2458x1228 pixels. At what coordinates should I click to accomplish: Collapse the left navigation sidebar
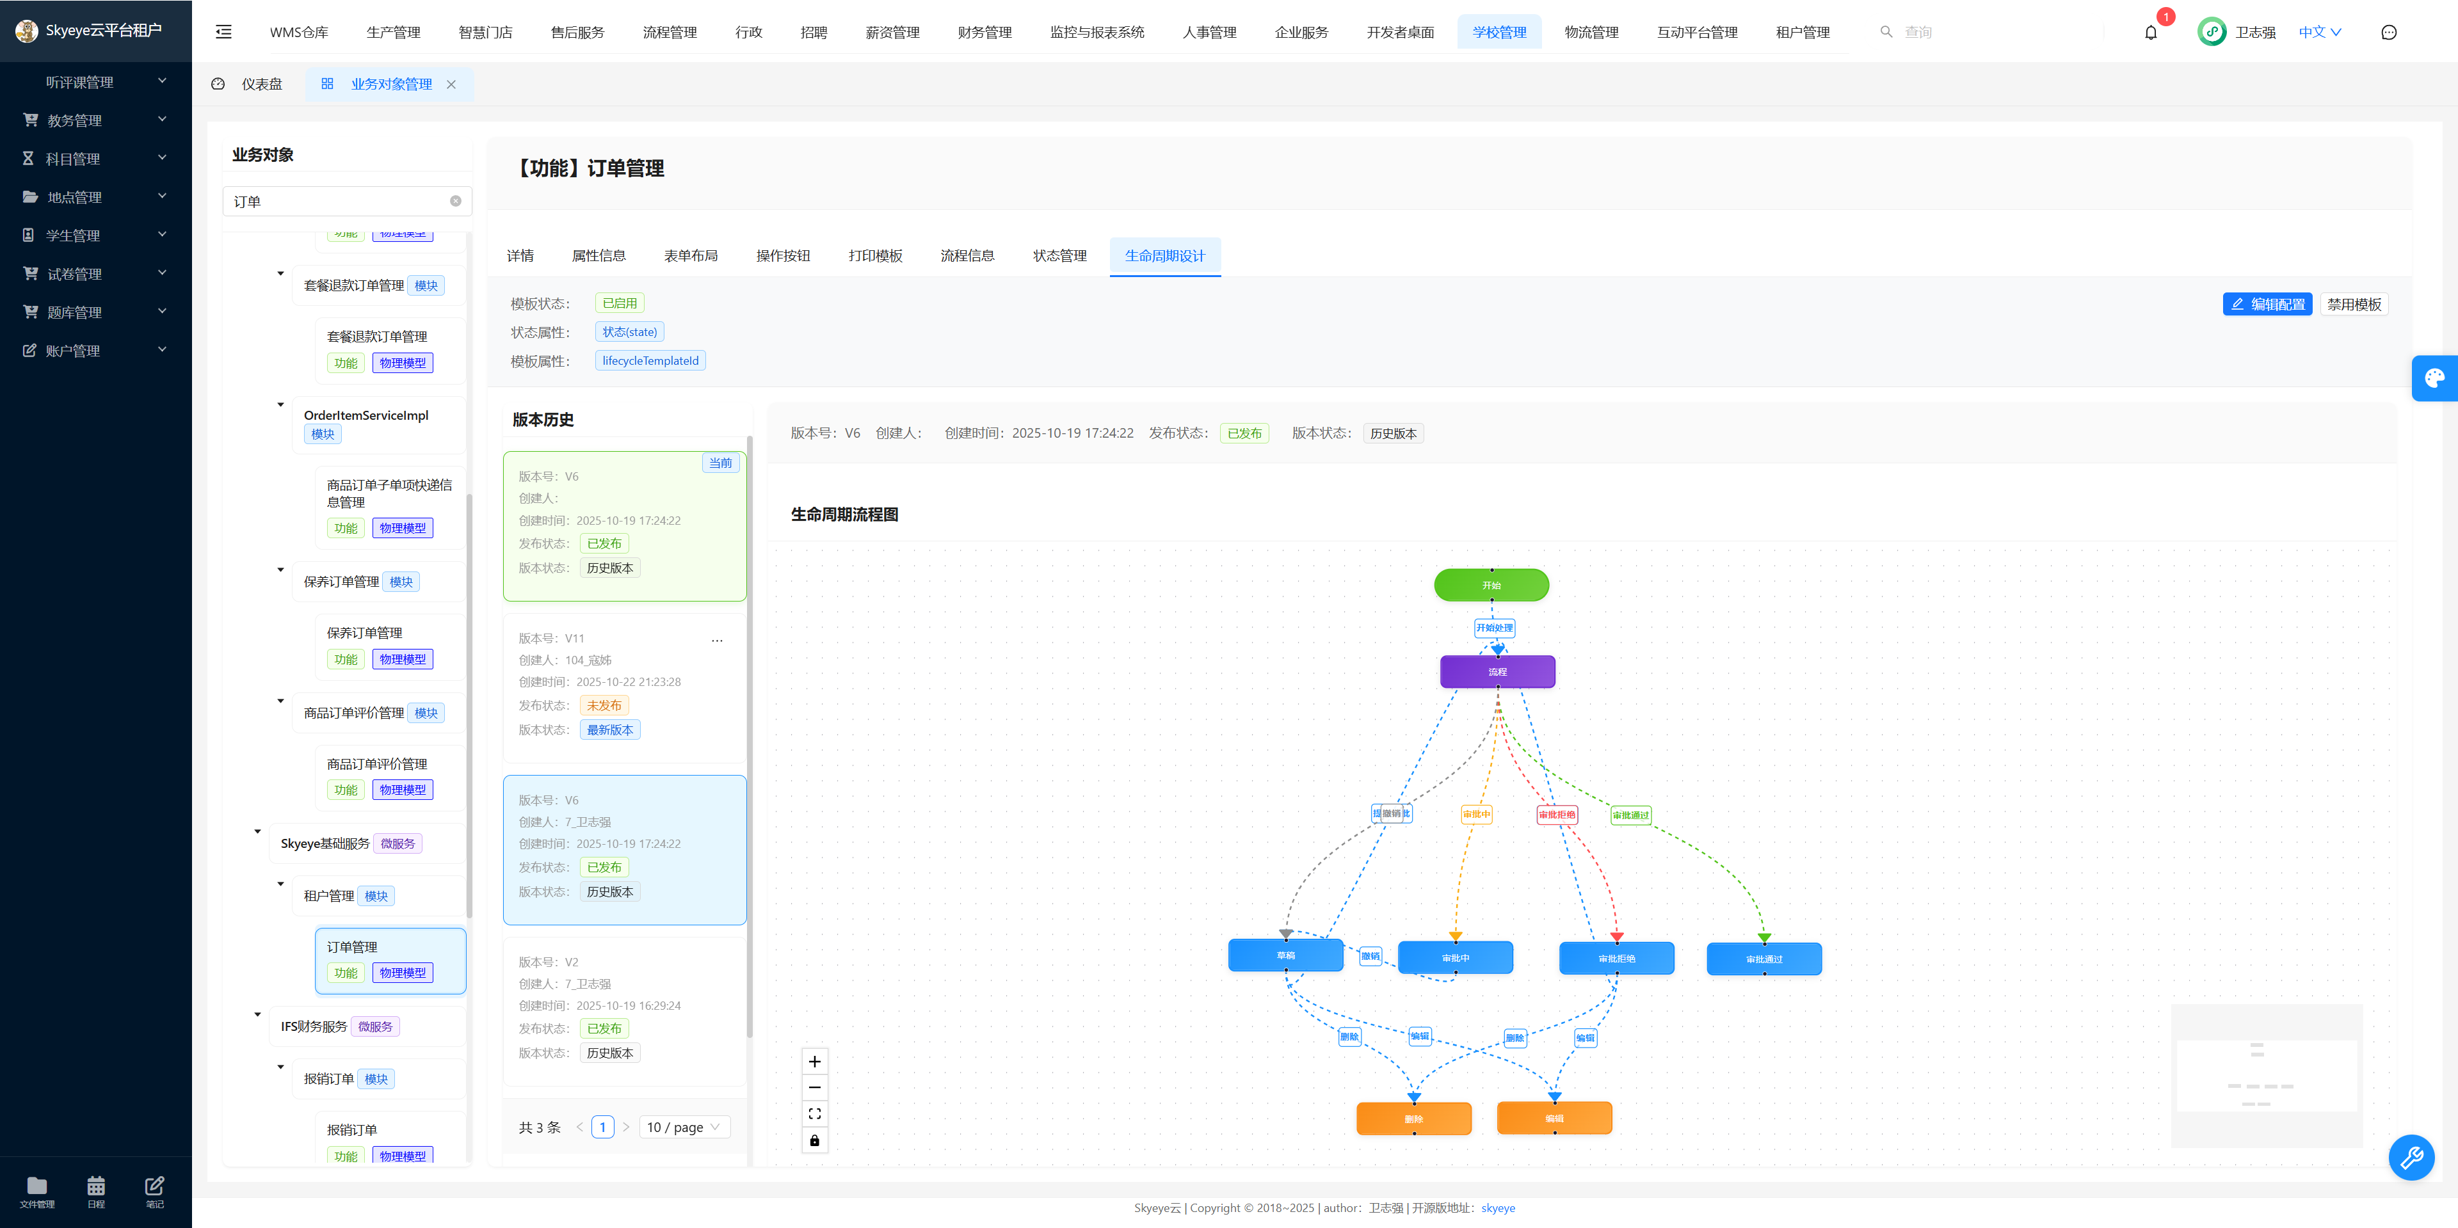pyautogui.click(x=223, y=31)
